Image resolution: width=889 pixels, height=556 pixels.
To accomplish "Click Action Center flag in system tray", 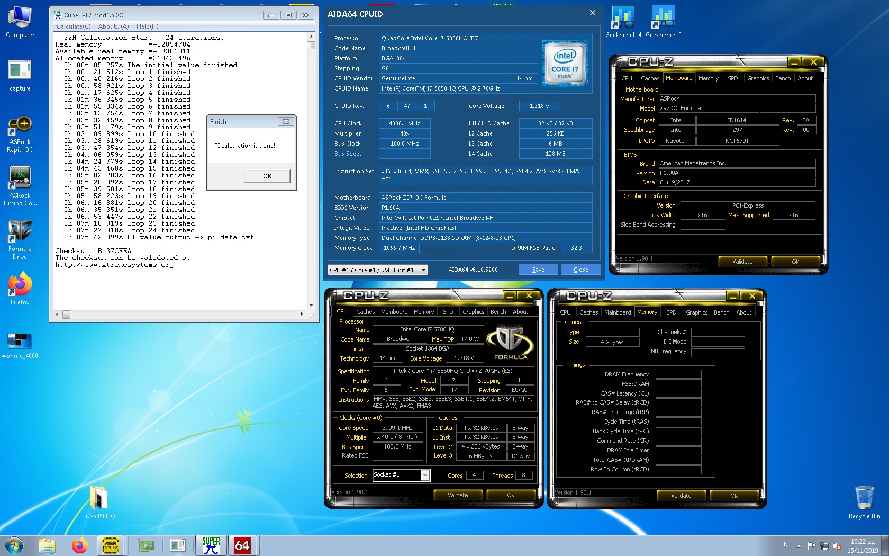I will tap(811, 545).
